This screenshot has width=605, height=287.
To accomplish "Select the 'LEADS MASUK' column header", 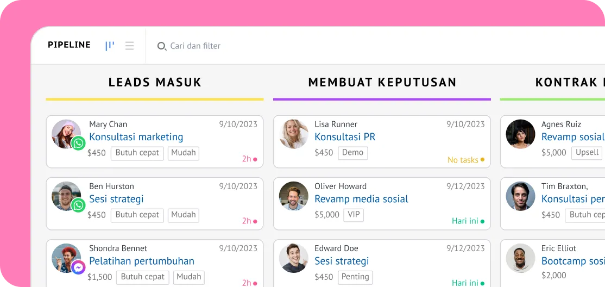I will click(x=155, y=83).
